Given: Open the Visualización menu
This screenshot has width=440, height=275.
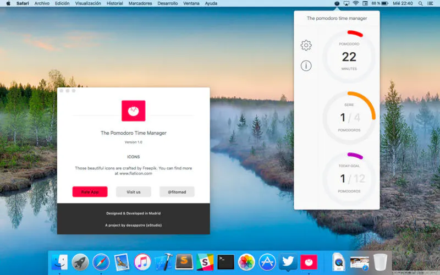Looking at the screenshot, I should pos(88,3).
